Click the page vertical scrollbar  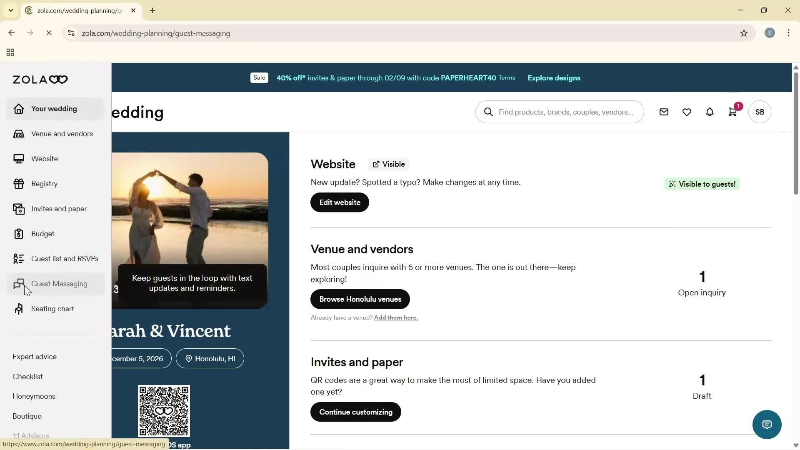pyautogui.click(x=795, y=133)
